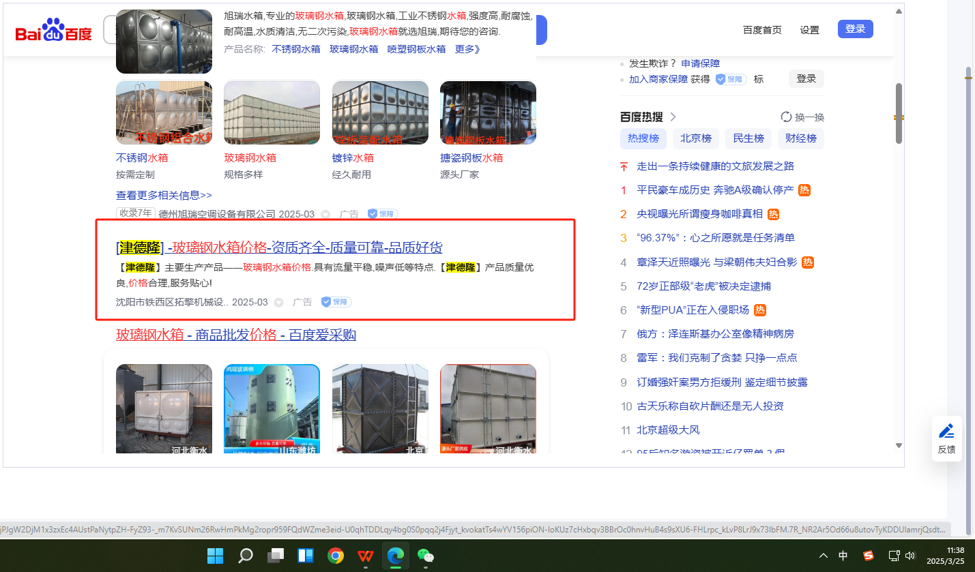This screenshot has width=975, height=572.
Task: Open hot search 北京超级大风
Action: click(x=668, y=430)
